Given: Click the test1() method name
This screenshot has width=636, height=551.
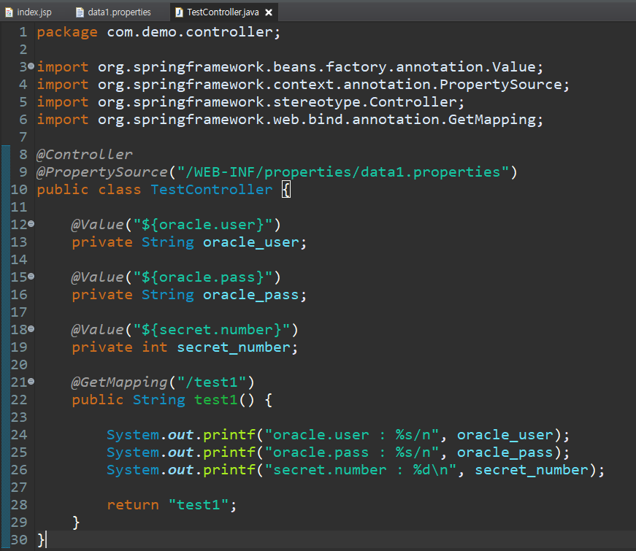Looking at the screenshot, I should pyautogui.click(x=216, y=400).
